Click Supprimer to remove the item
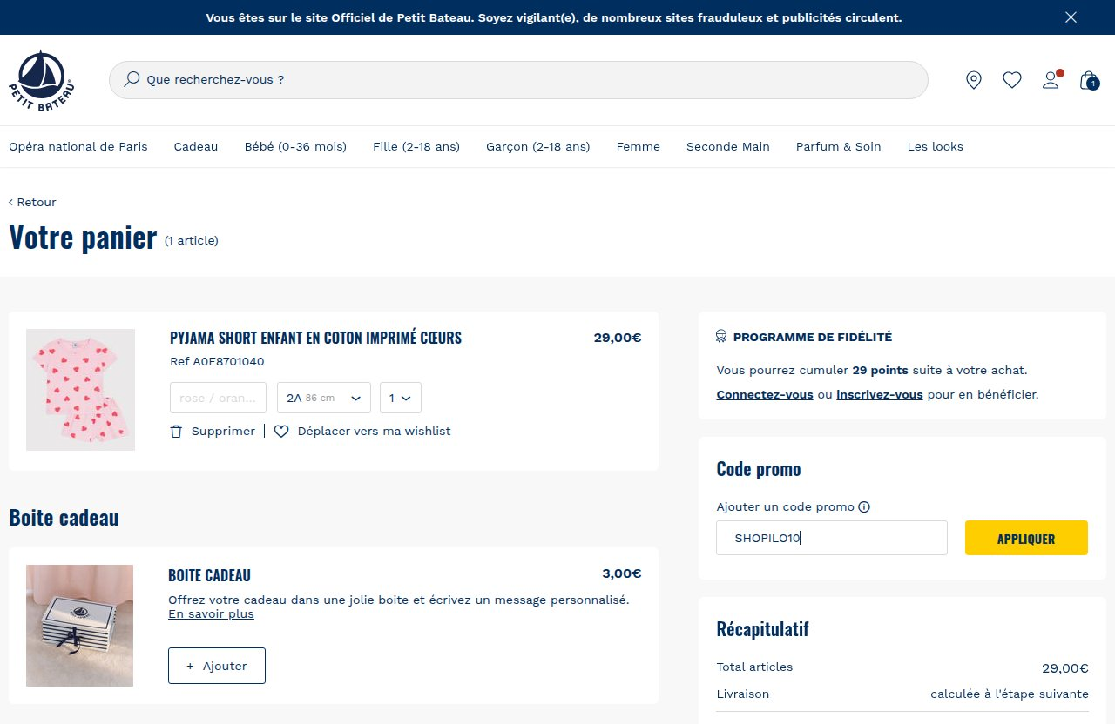This screenshot has height=724, width=1115. point(223,431)
